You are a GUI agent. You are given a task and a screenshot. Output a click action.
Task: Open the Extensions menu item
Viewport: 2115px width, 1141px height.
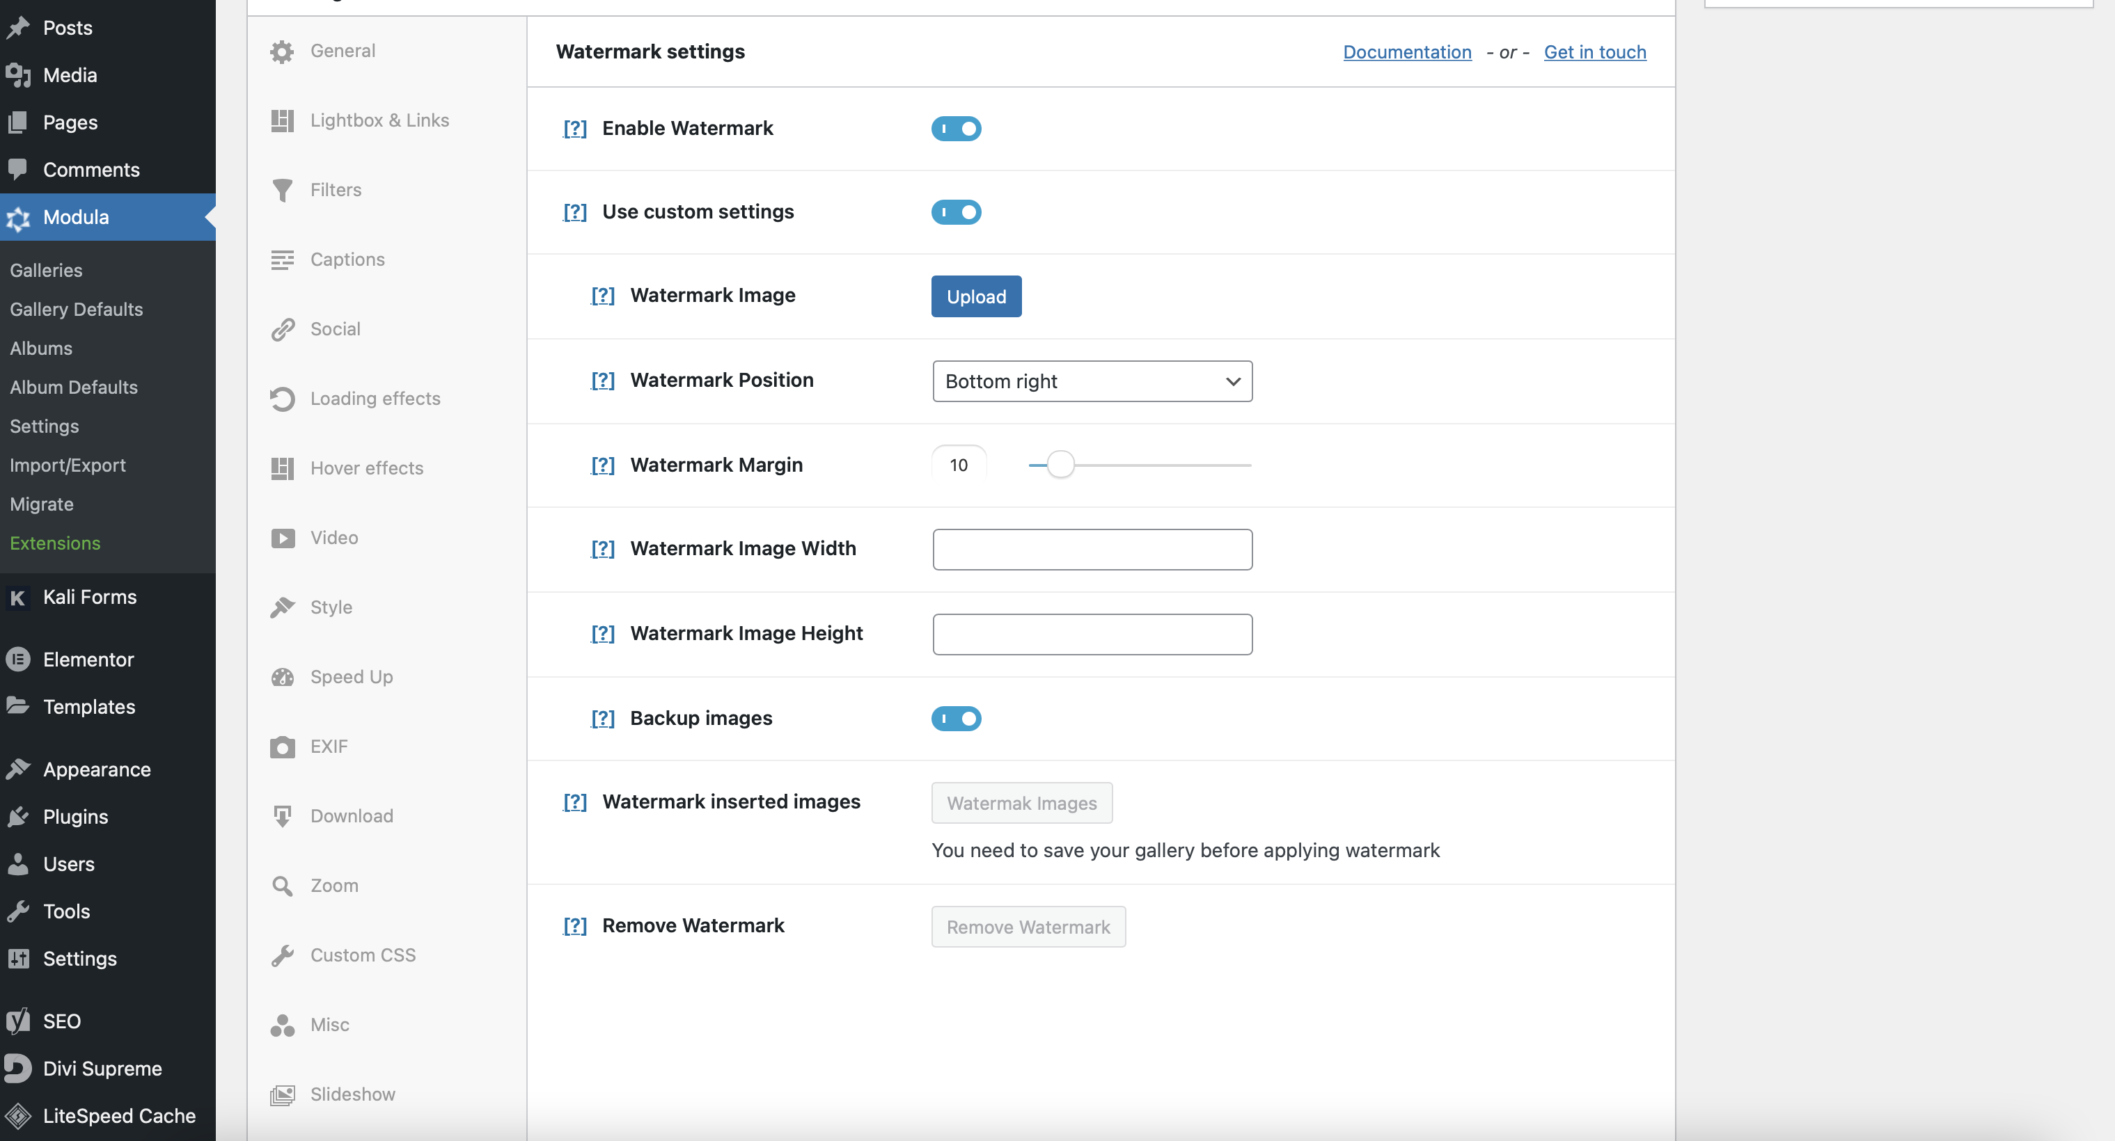tap(55, 541)
